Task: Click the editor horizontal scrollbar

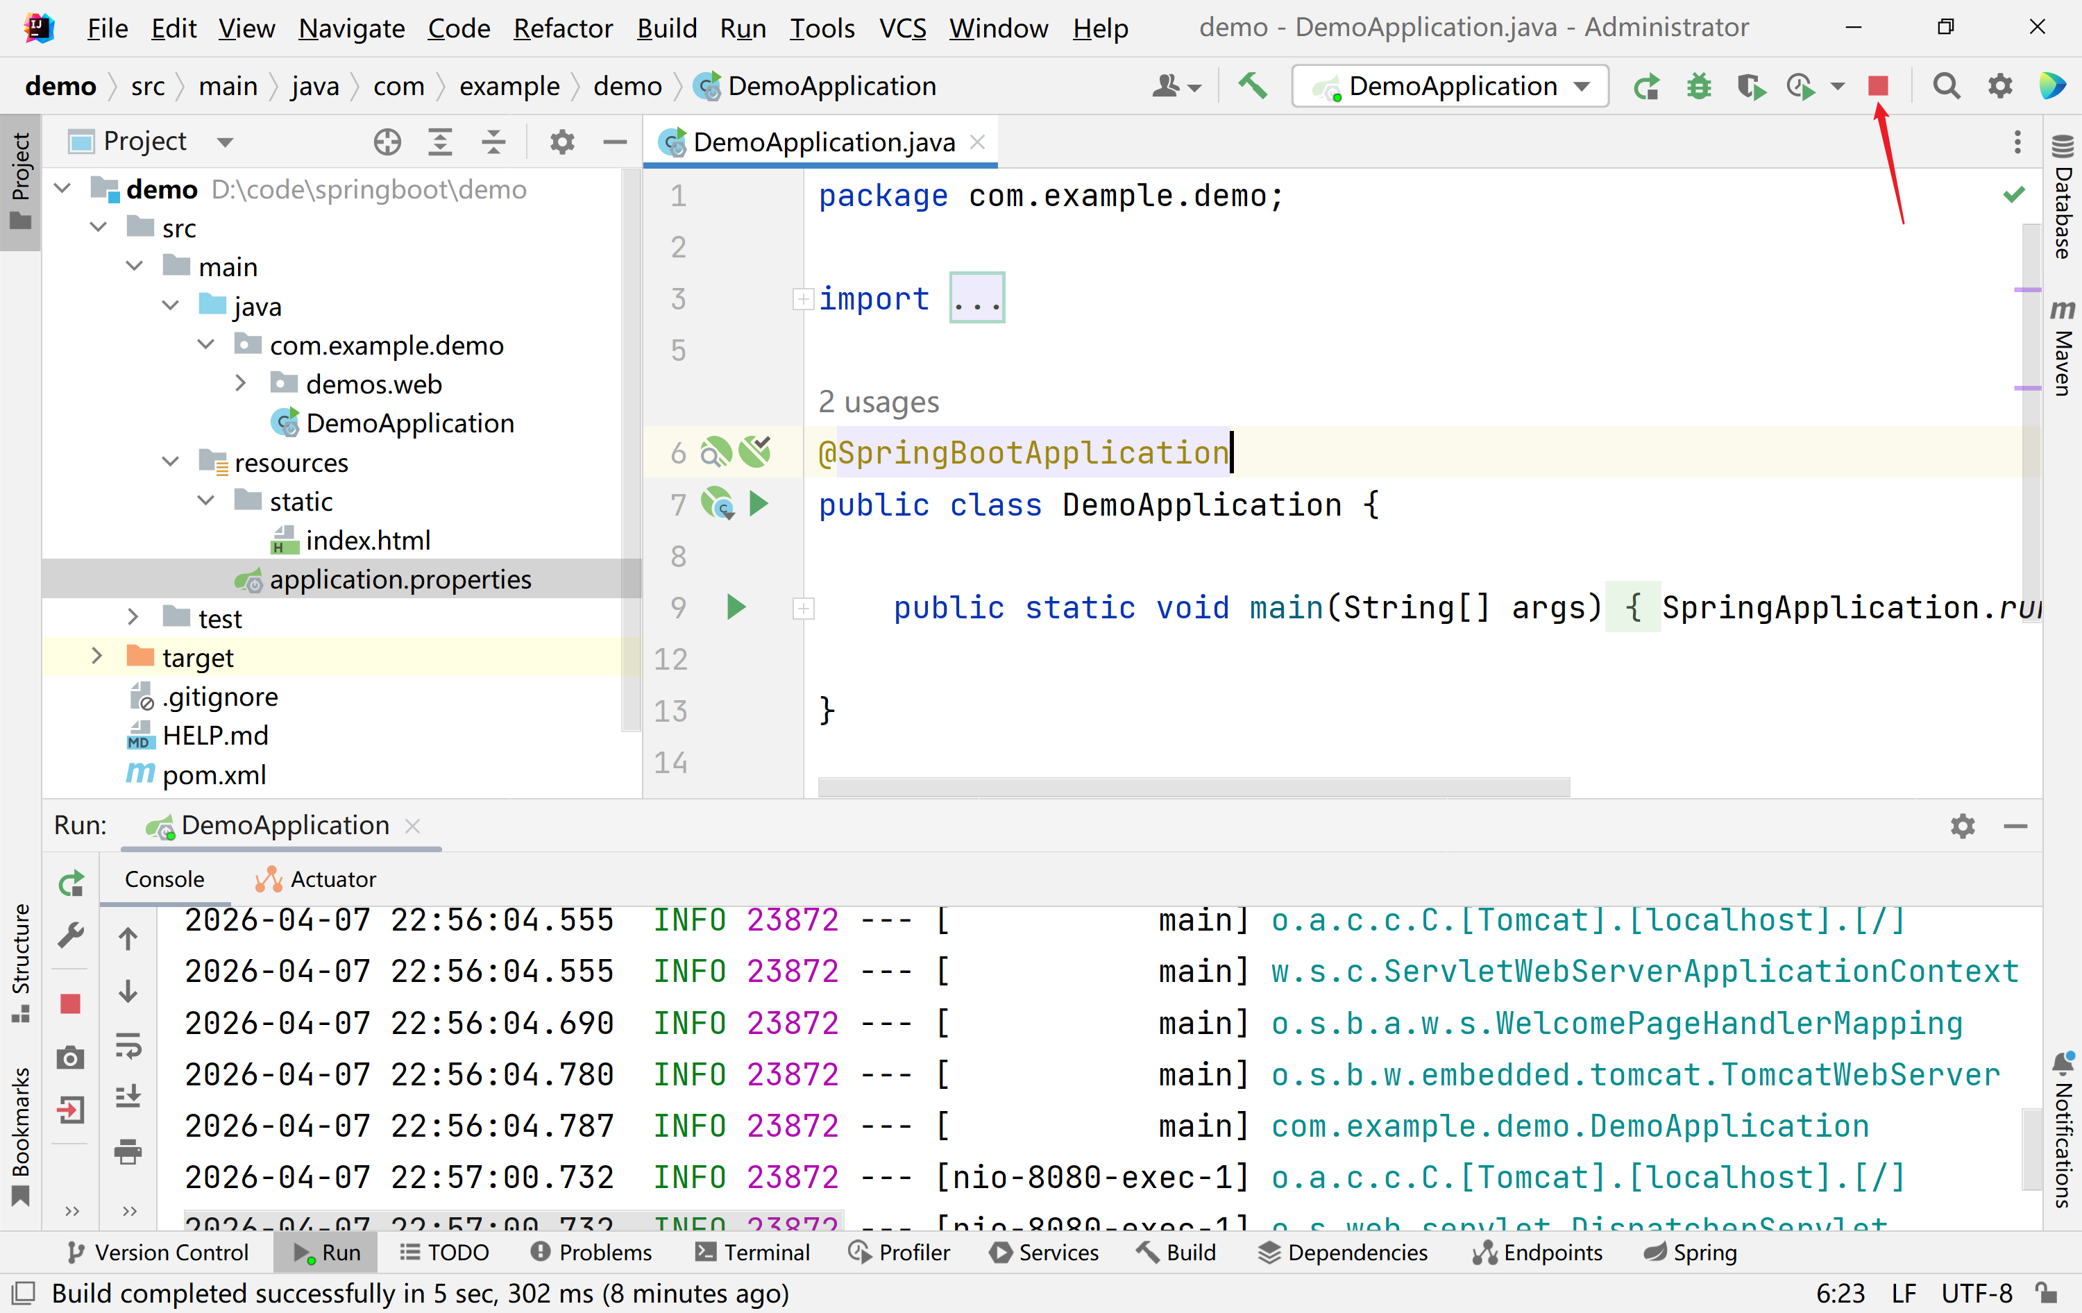Action: [x=1193, y=786]
